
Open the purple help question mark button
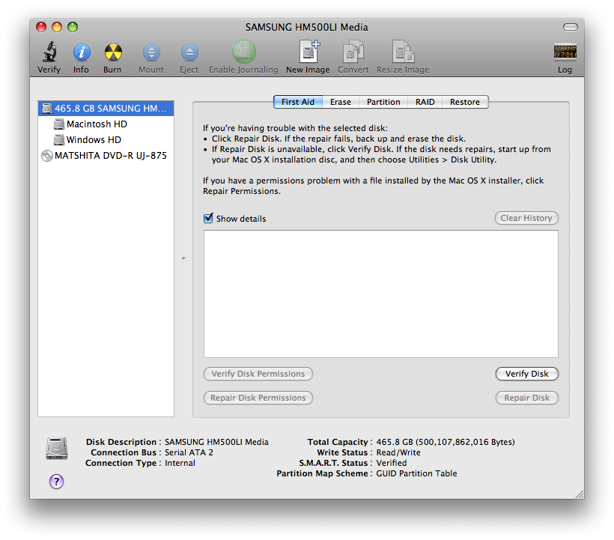pos(56,482)
